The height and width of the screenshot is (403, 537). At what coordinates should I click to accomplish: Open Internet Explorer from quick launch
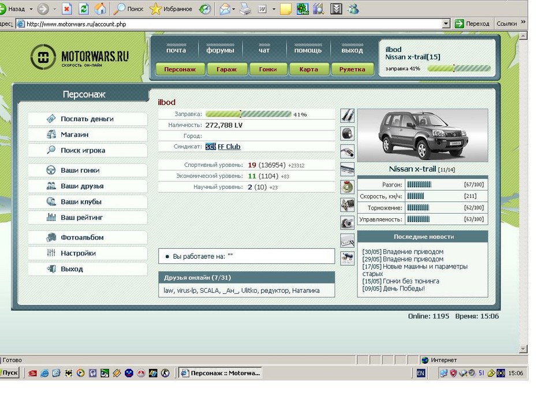coord(44,373)
